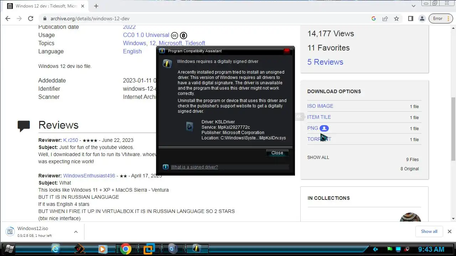
Task: Open the CC0 1.0 Universal license link
Action: 146,35
